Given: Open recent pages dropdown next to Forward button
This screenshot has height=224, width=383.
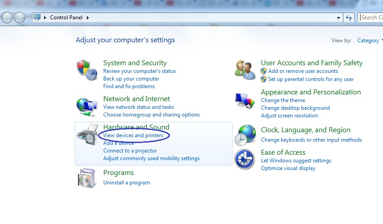Looking at the screenshot, I should (28, 18).
